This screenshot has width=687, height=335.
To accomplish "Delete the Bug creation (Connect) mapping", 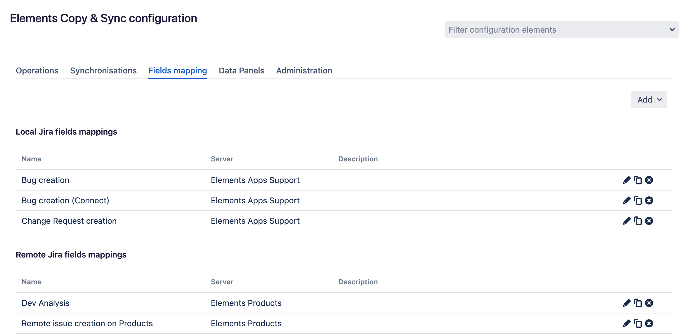I will point(648,200).
